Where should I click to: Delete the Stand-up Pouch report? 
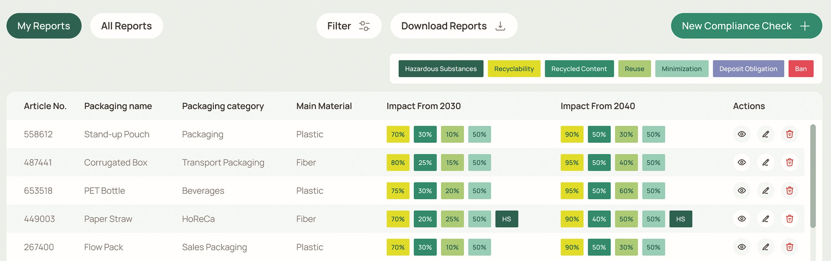tap(789, 134)
